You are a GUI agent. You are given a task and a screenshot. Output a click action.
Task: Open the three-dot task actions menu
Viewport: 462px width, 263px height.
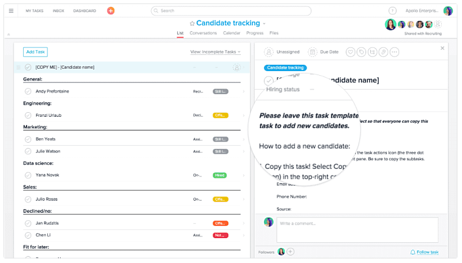pos(394,52)
